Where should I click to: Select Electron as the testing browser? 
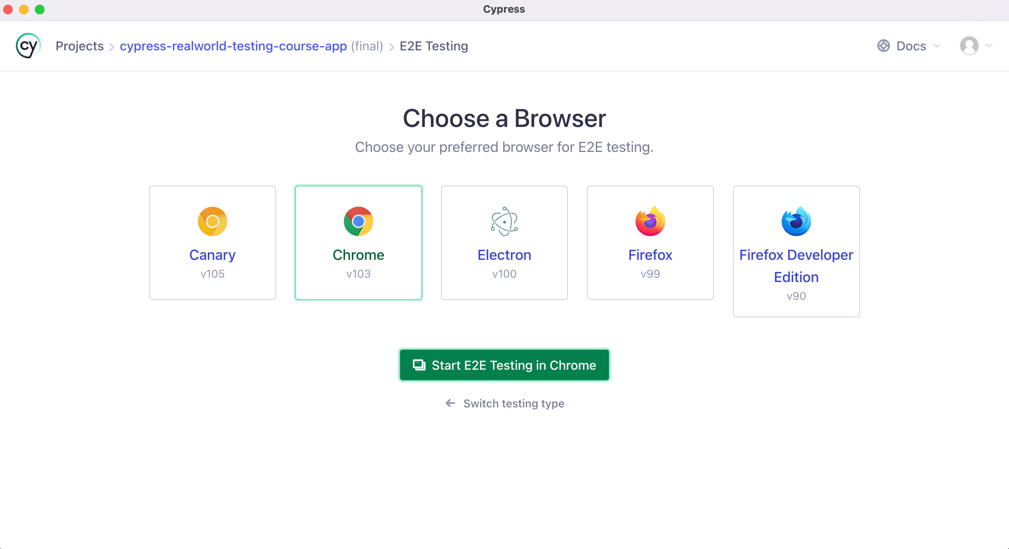click(504, 242)
